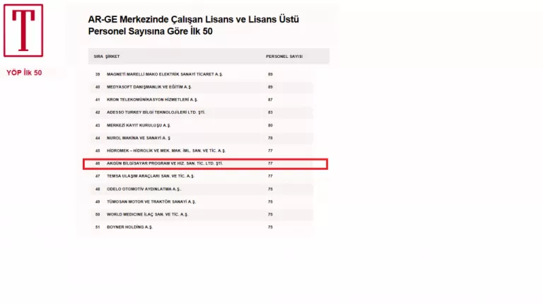Click personnel count 77 in AKGÜN row
This screenshot has width=543, height=304.
tap(270, 163)
